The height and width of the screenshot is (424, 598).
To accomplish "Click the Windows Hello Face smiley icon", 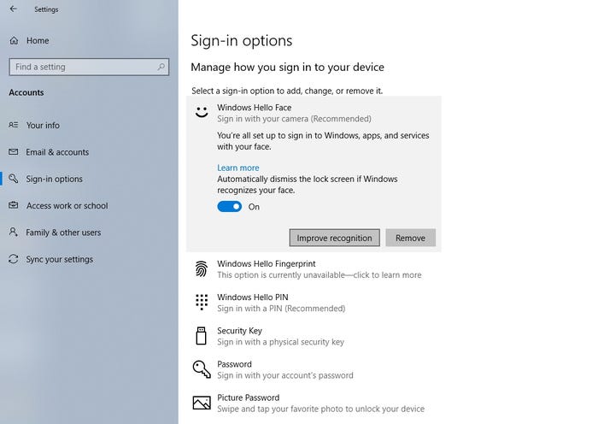I will click(x=202, y=112).
